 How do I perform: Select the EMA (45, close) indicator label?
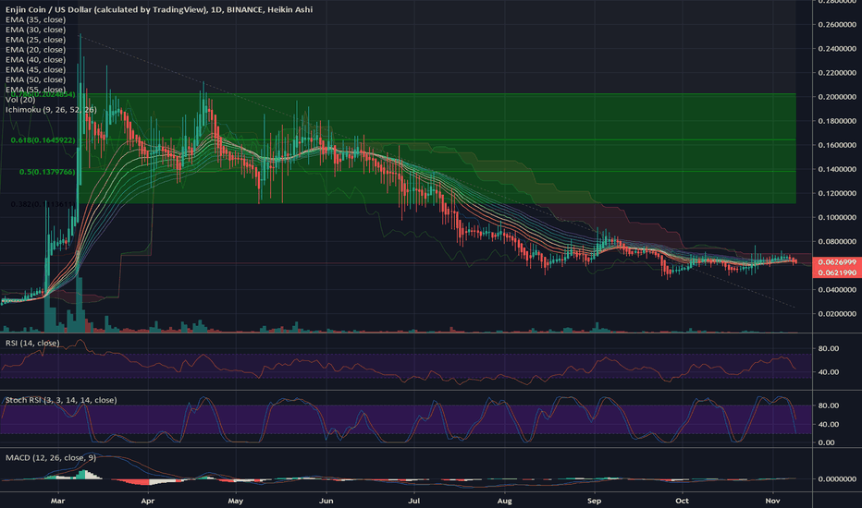tap(35, 69)
